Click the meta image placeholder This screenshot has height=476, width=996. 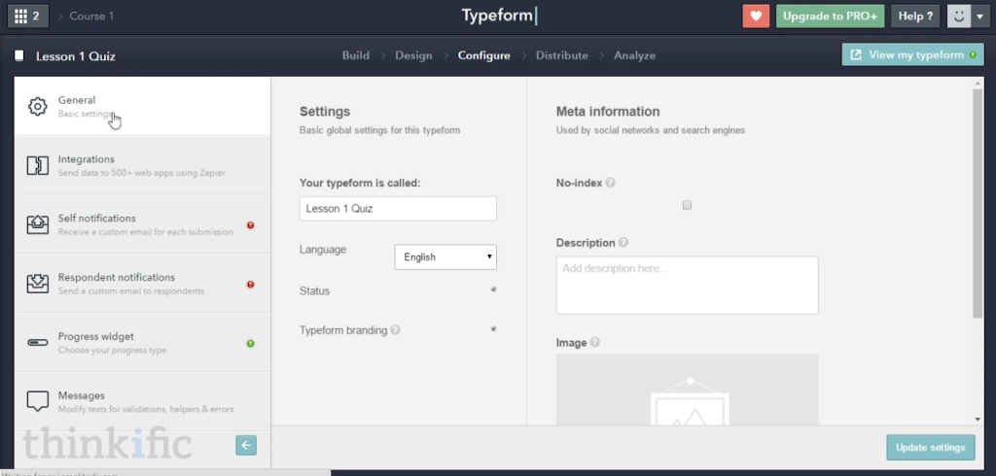point(688,389)
